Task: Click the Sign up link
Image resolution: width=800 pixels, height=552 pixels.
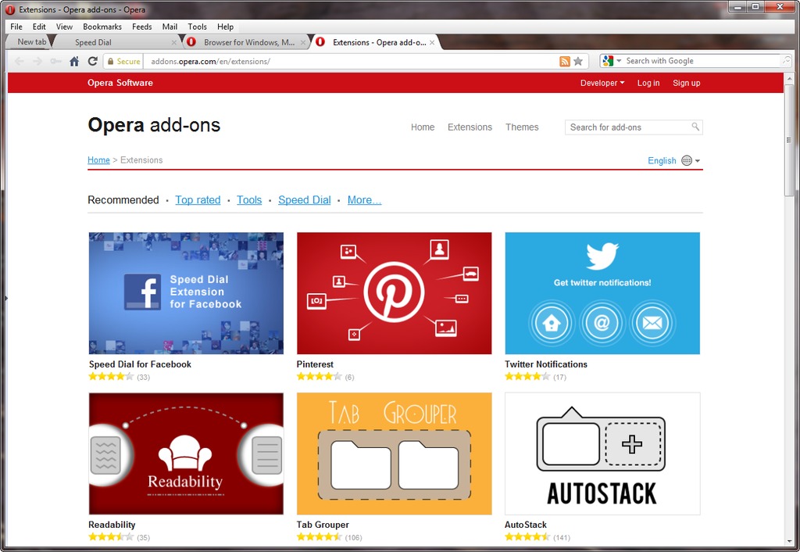Action: (x=686, y=83)
